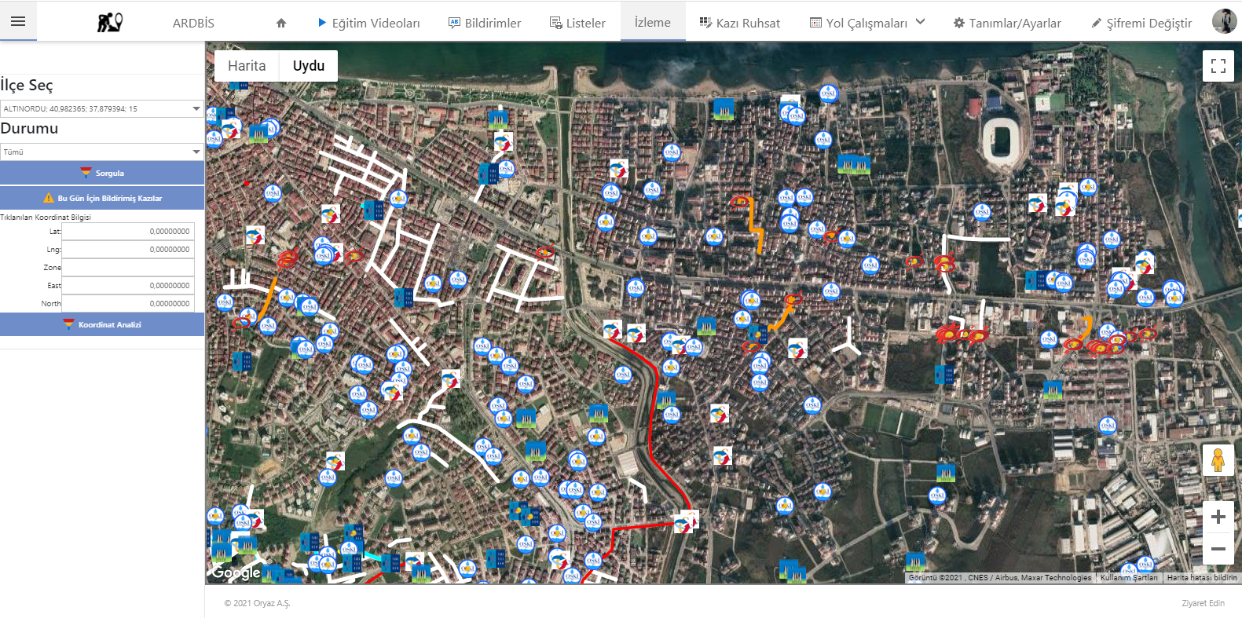The width and height of the screenshot is (1242, 618).
Task: Switch map to Uydu satellite view
Action: click(309, 66)
